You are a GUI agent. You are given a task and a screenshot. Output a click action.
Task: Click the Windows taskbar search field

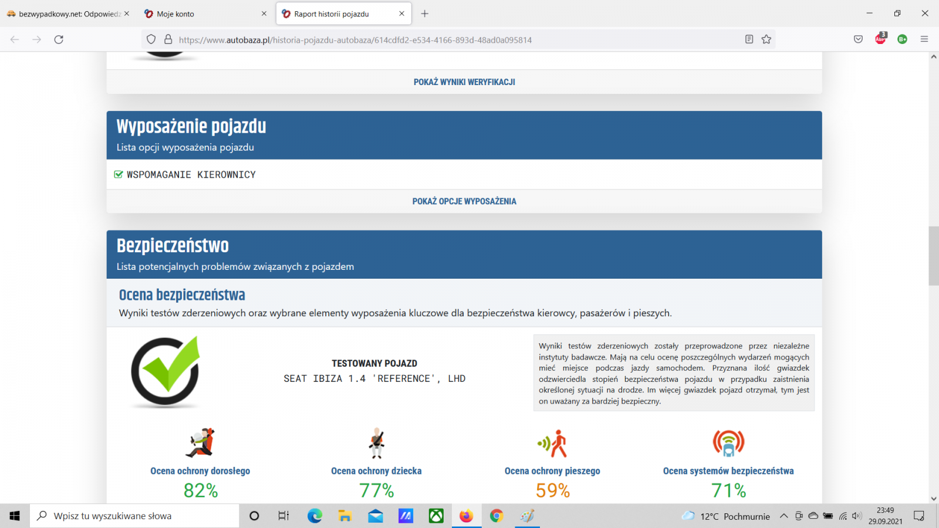pyautogui.click(x=135, y=516)
